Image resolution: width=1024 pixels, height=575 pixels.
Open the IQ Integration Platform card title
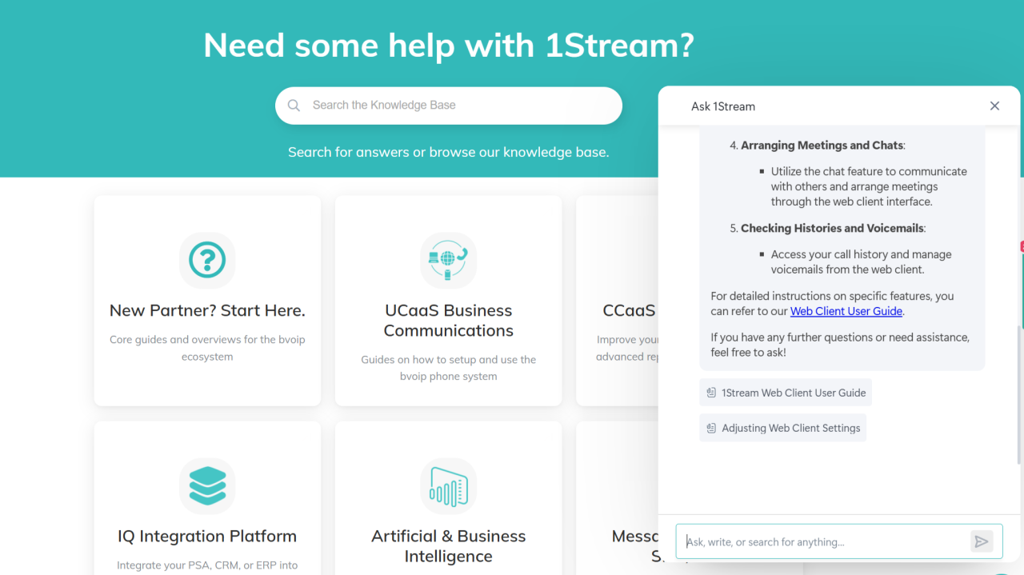207,536
